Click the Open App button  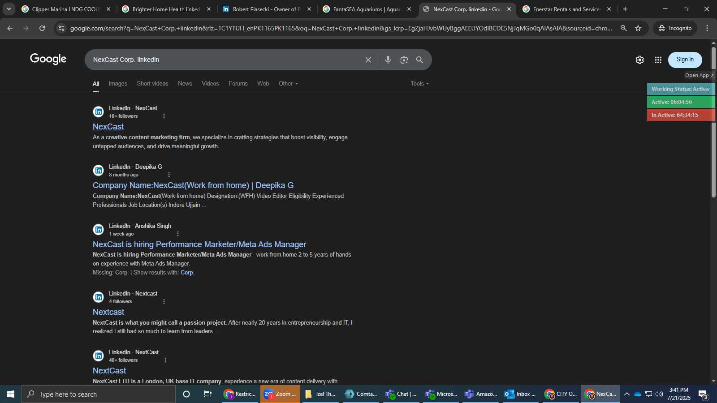pyautogui.click(x=699, y=75)
